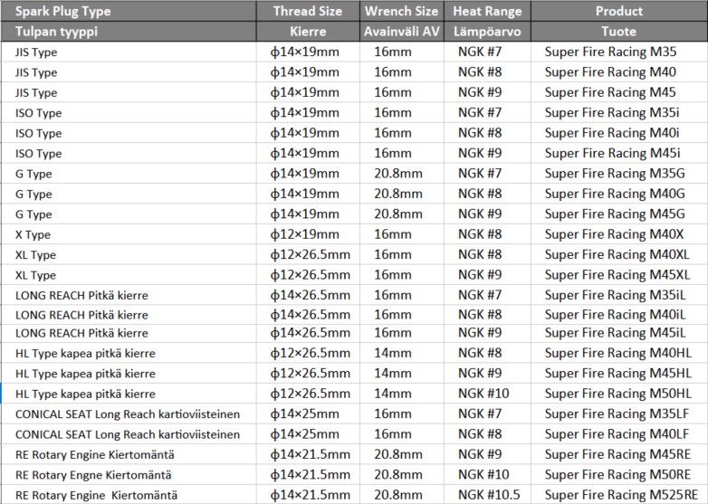Click wrench size cell in M40HL row
Viewport: 708px width, 504px height.
click(x=402, y=353)
